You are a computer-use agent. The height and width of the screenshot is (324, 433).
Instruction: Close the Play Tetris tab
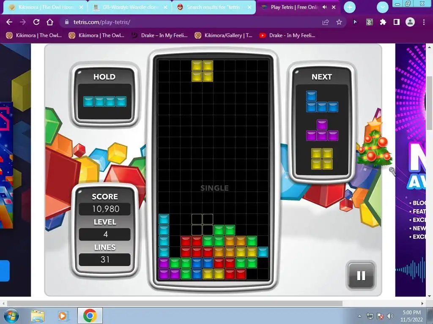(x=334, y=8)
